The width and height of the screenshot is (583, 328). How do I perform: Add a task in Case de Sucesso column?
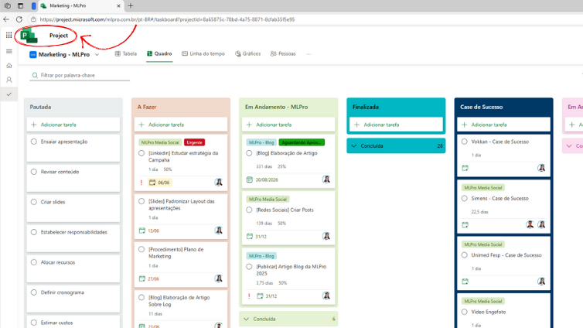[503, 125]
